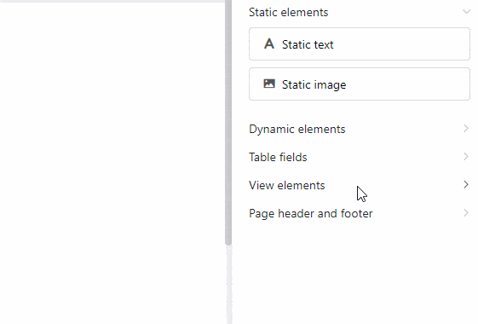Open the Dynamic elements section label
This screenshot has height=324, width=478.
(x=297, y=129)
